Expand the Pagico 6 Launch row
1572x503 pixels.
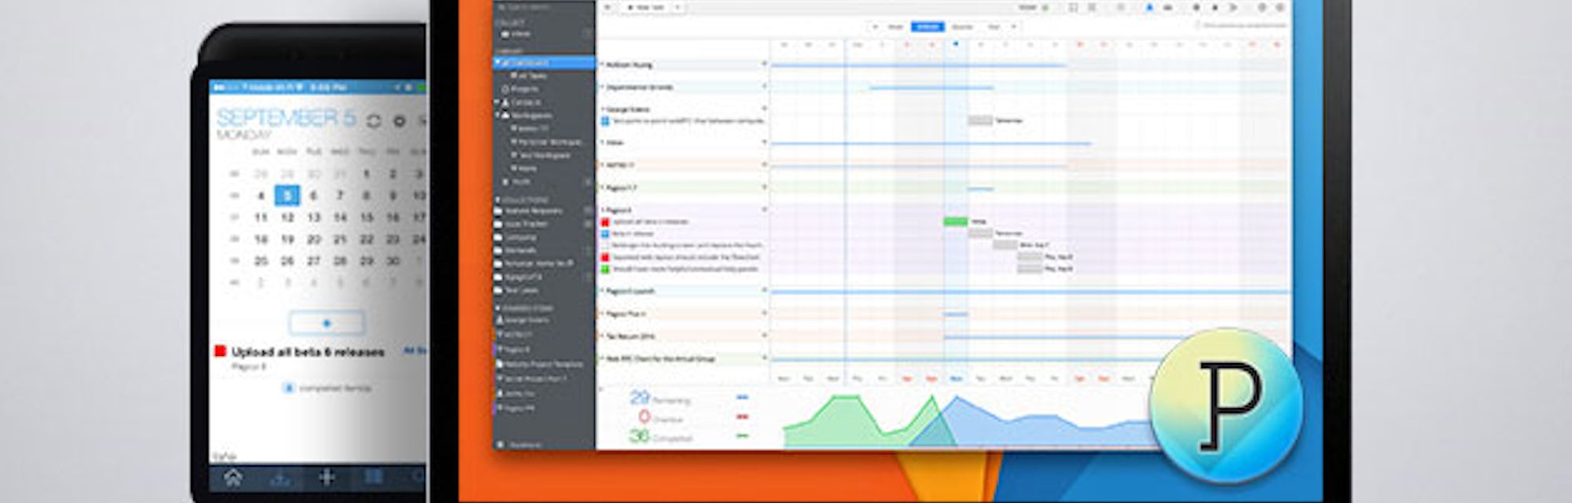602,291
